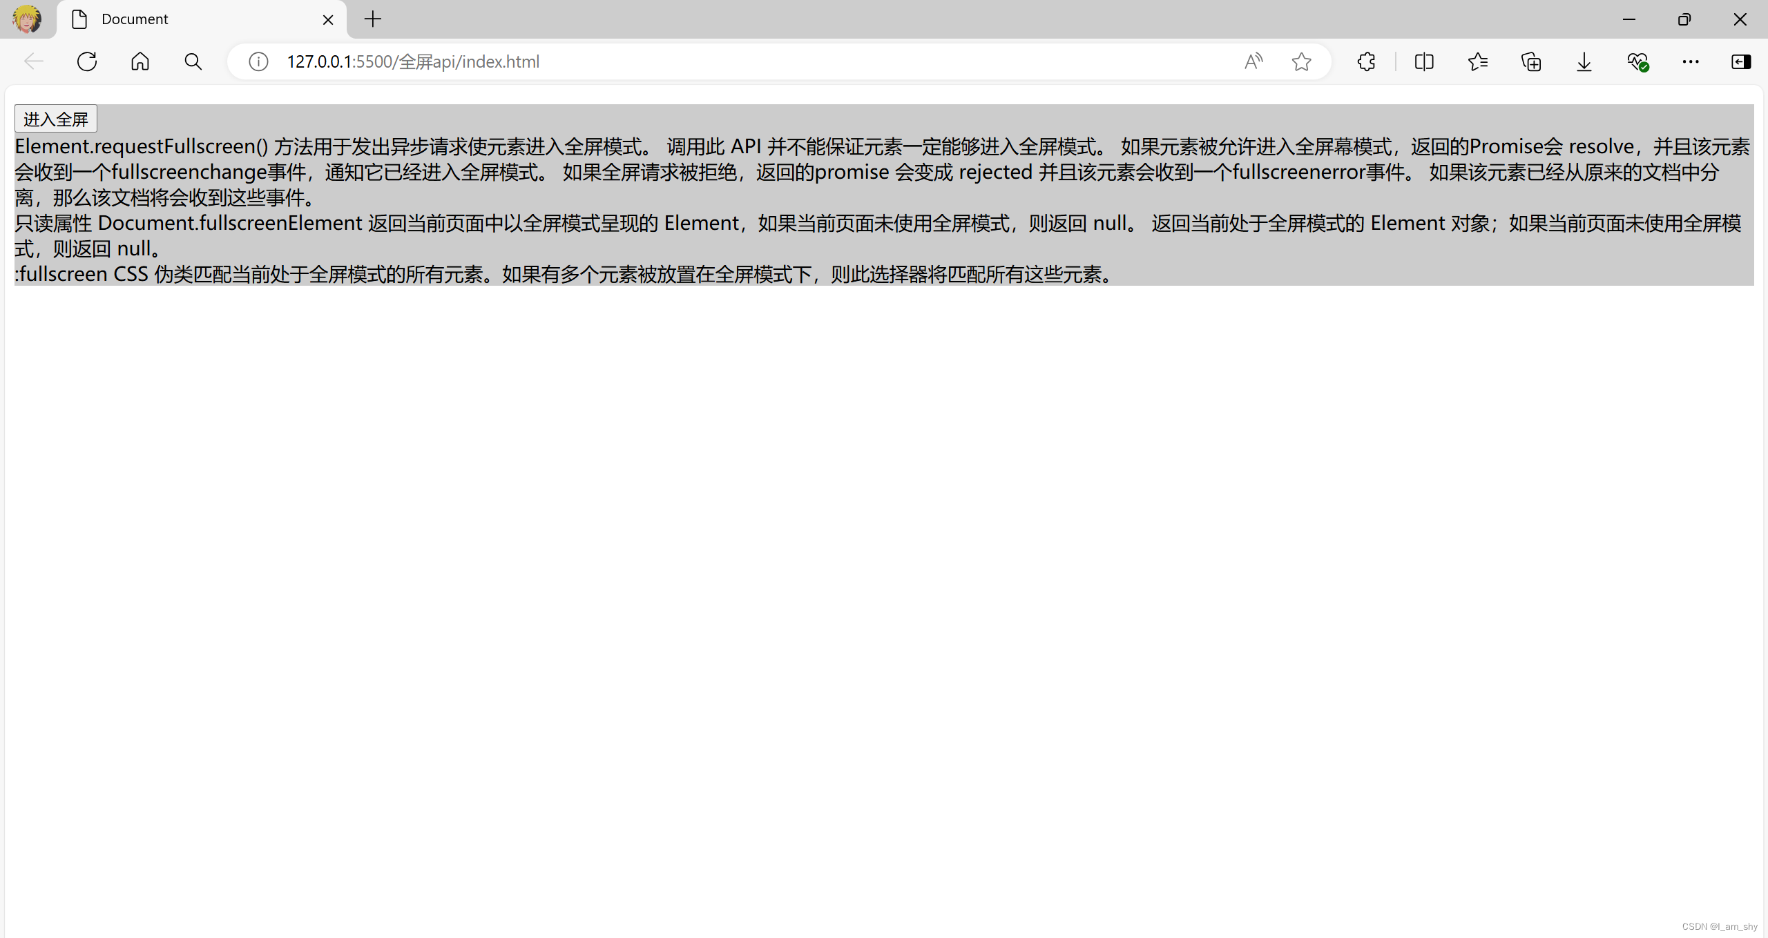Show the Downloads icon panel
The image size is (1768, 938).
[x=1584, y=61]
